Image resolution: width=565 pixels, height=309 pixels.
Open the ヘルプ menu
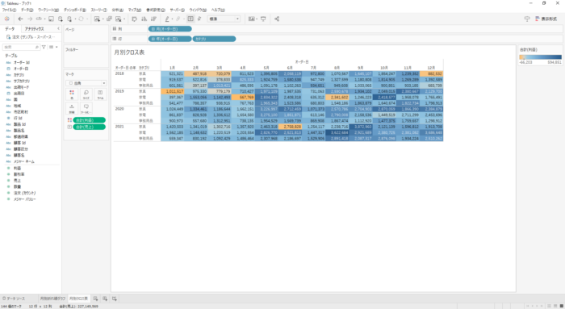coord(218,10)
